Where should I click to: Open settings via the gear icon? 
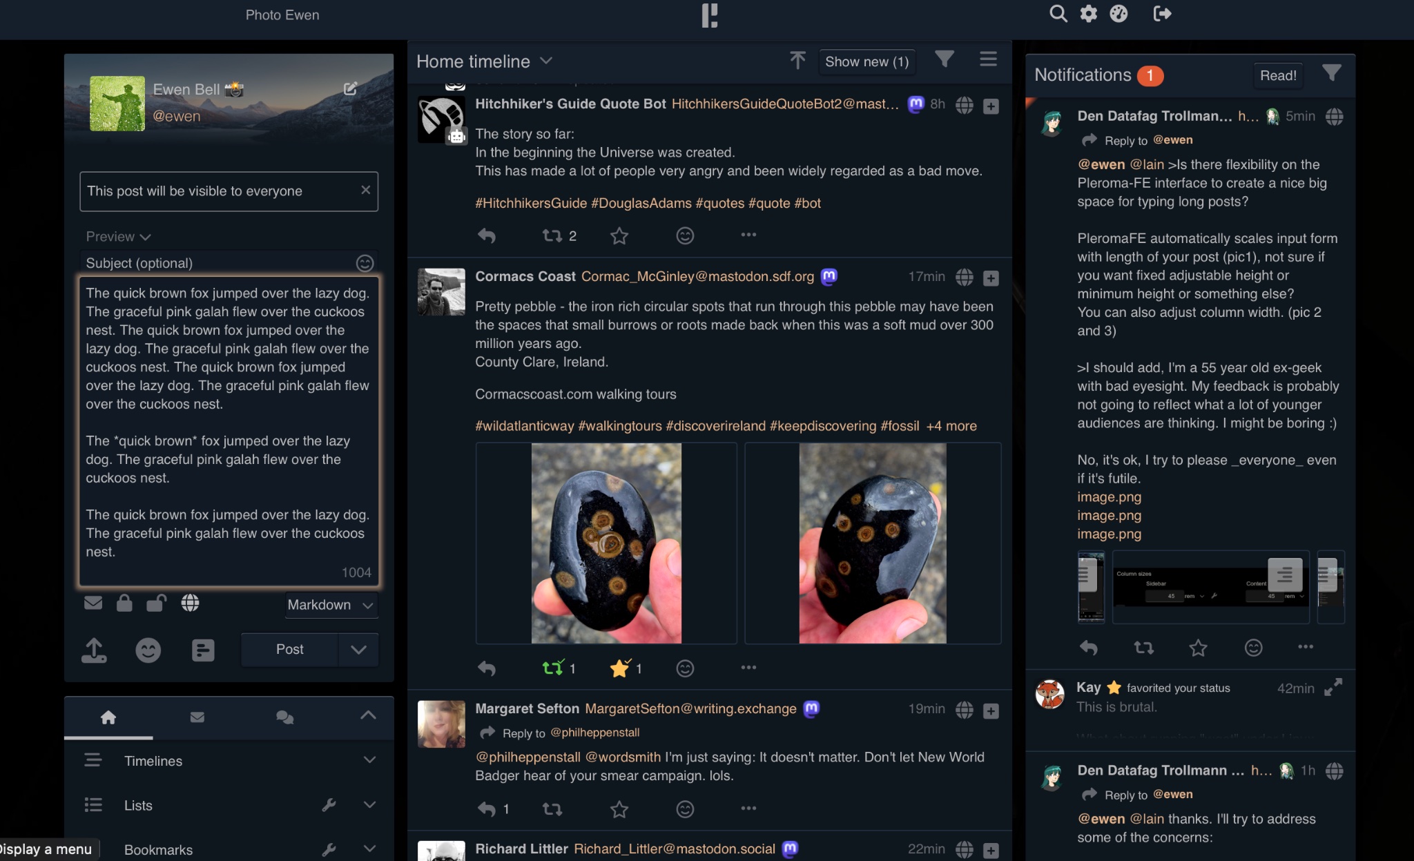(x=1088, y=14)
